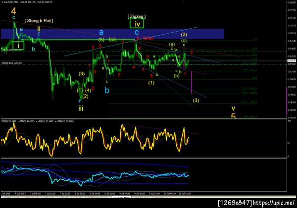Click the red '5 - failed' label
This screenshot has height=208, width=297.
point(145,38)
